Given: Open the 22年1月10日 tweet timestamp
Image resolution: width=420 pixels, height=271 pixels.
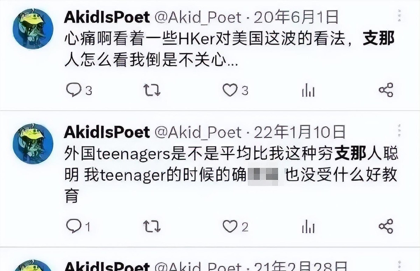Looking at the screenshot, I should pos(300,132).
